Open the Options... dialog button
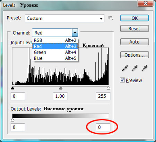The image size is (156, 142). [135, 55]
